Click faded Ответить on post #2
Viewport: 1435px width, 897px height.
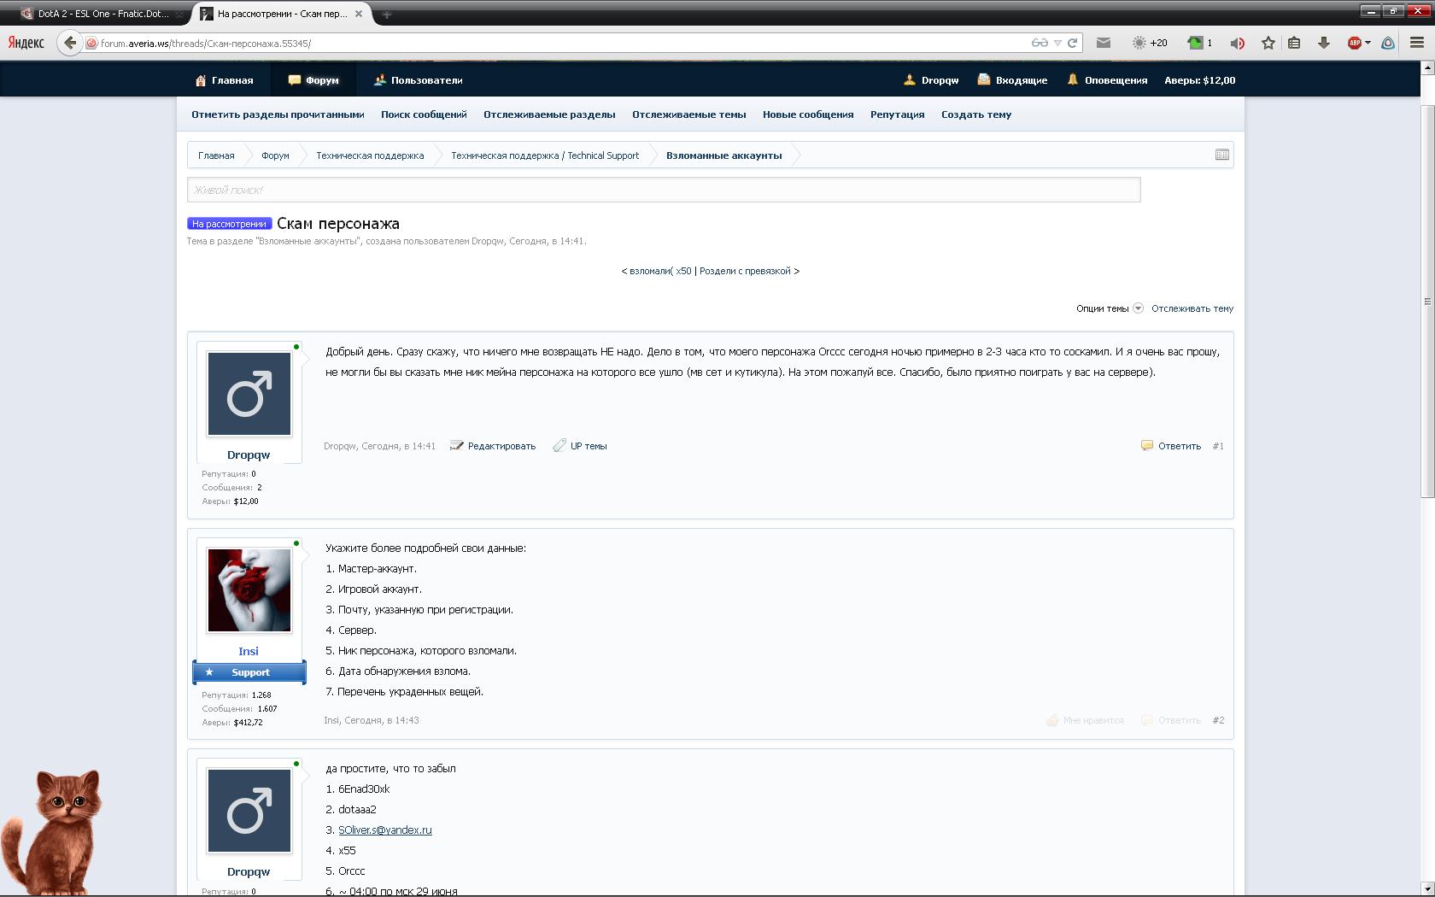point(1171,720)
